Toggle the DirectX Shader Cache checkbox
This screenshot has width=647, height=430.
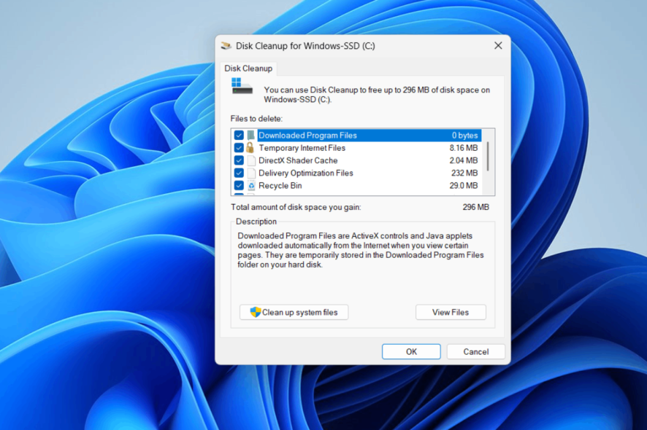click(x=239, y=160)
